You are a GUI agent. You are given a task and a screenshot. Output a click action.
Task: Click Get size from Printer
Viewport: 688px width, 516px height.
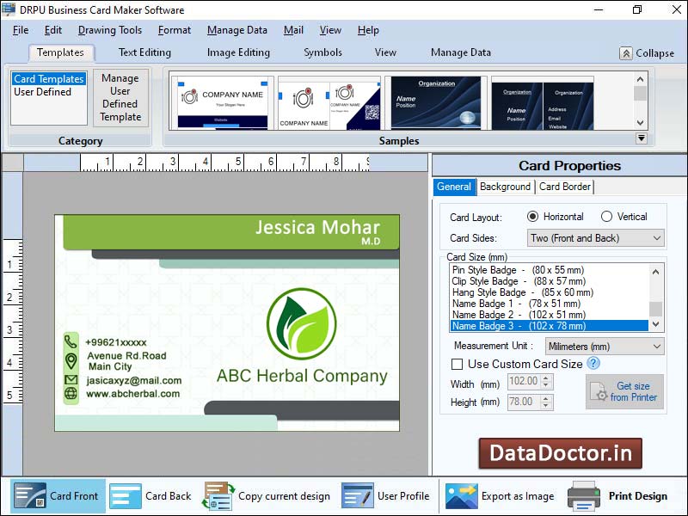pyautogui.click(x=624, y=392)
